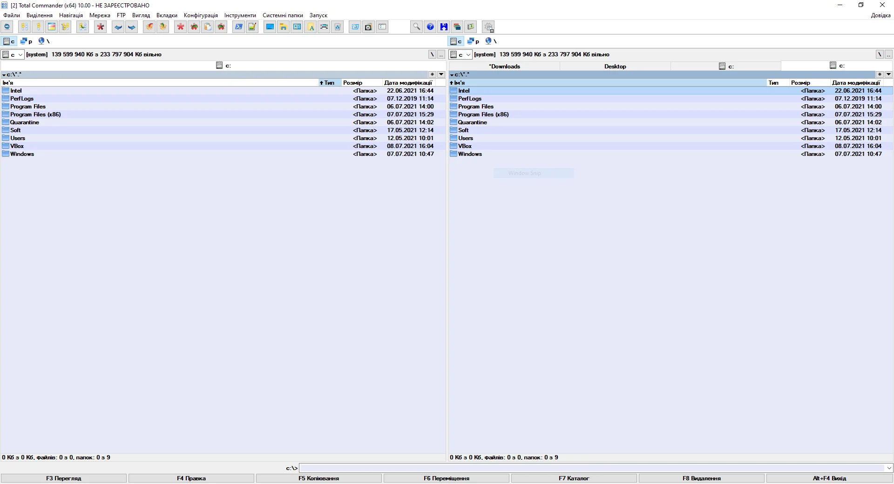Sort right panel by Розмір column
The height and width of the screenshot is (484, 894).
pyautogui.click(x=810, y=83)
